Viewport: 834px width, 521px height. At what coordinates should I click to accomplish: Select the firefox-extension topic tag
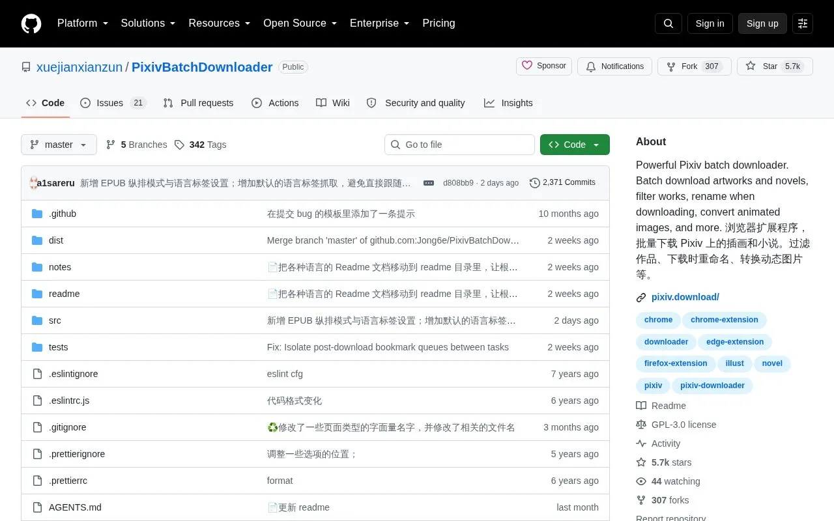click(676, 363)
